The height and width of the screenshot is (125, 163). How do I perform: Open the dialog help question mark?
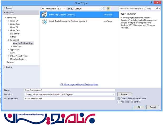point(151,3)
